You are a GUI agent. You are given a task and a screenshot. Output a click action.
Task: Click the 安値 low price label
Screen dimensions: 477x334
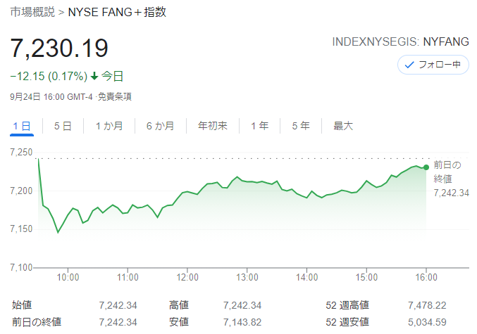(x=179, y=322)
